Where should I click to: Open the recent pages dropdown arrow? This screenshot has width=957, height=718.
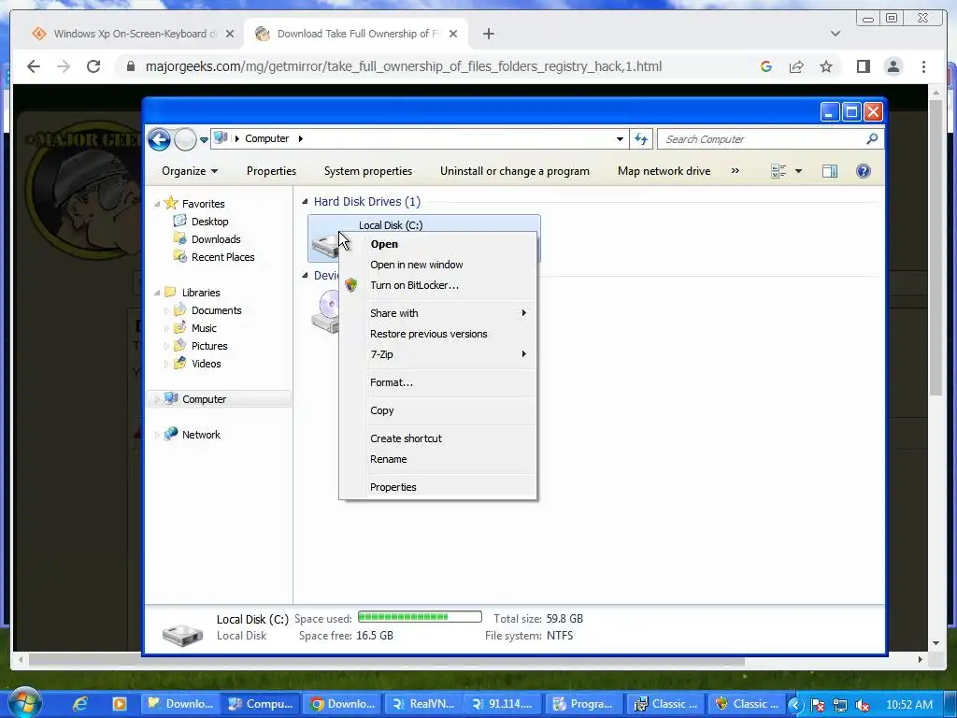click(x=204, y=140)
